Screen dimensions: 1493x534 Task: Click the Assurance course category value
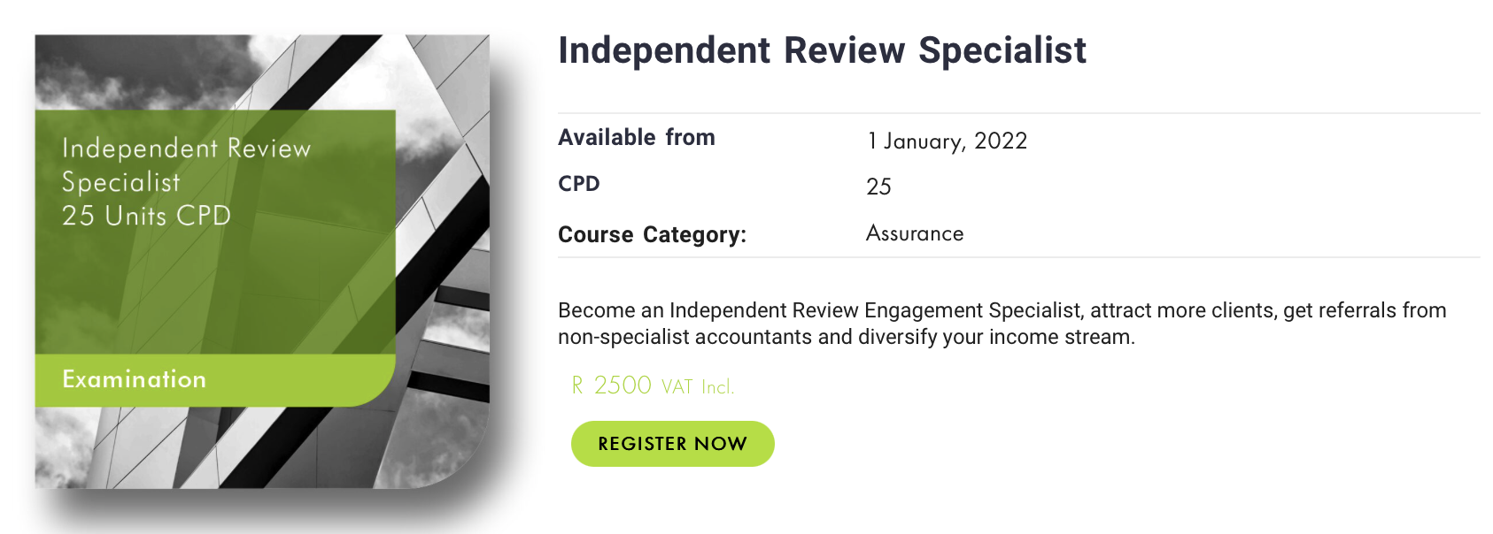(x=915, y=233)
